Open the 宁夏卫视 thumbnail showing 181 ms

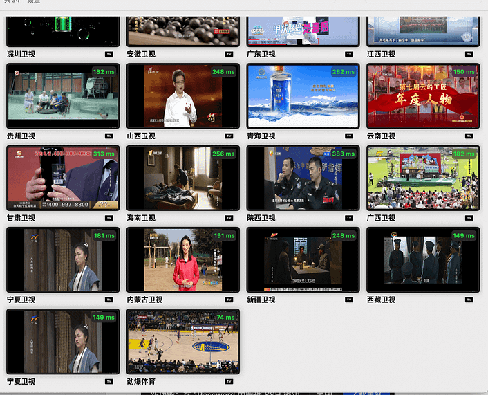pyautogui.click(x=63, y=260)
